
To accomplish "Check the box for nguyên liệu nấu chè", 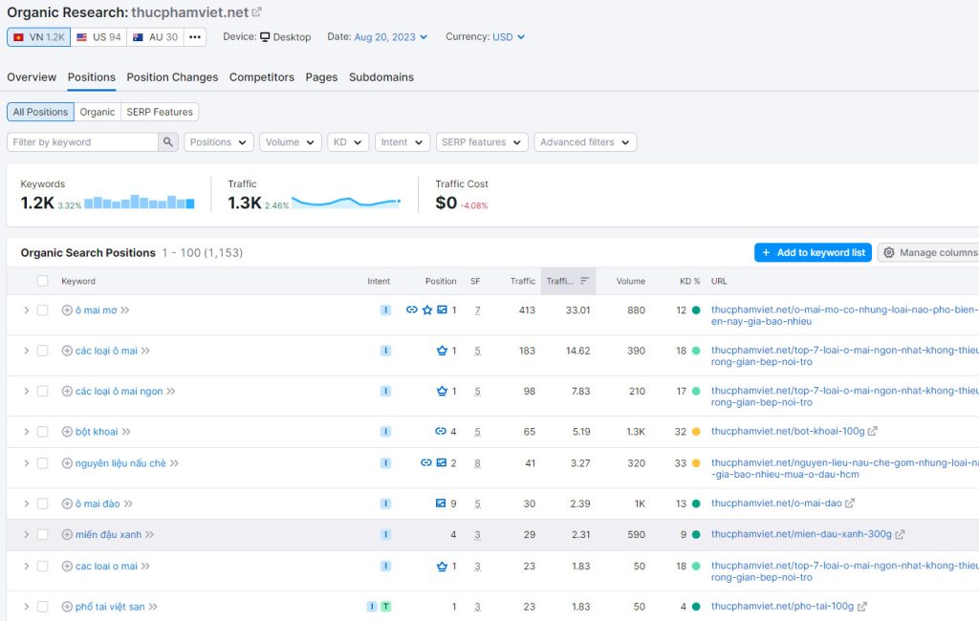I will coord(42,463).
